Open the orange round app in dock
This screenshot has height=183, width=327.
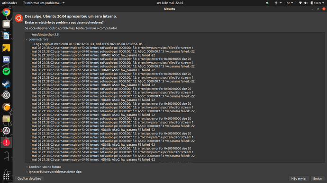6,107
